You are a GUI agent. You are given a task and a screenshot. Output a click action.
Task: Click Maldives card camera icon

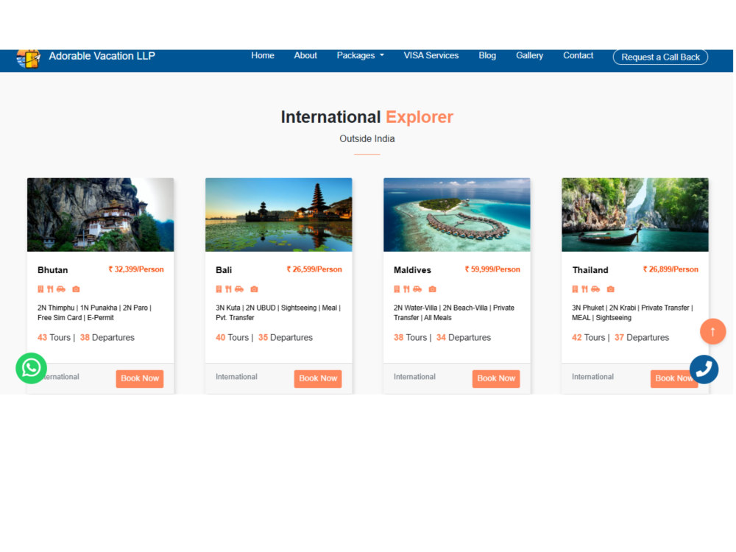pyautogui.click(x=432, y=289)
